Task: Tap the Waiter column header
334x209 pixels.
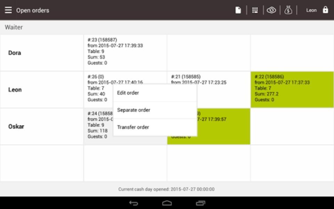Action: [14, 27]
